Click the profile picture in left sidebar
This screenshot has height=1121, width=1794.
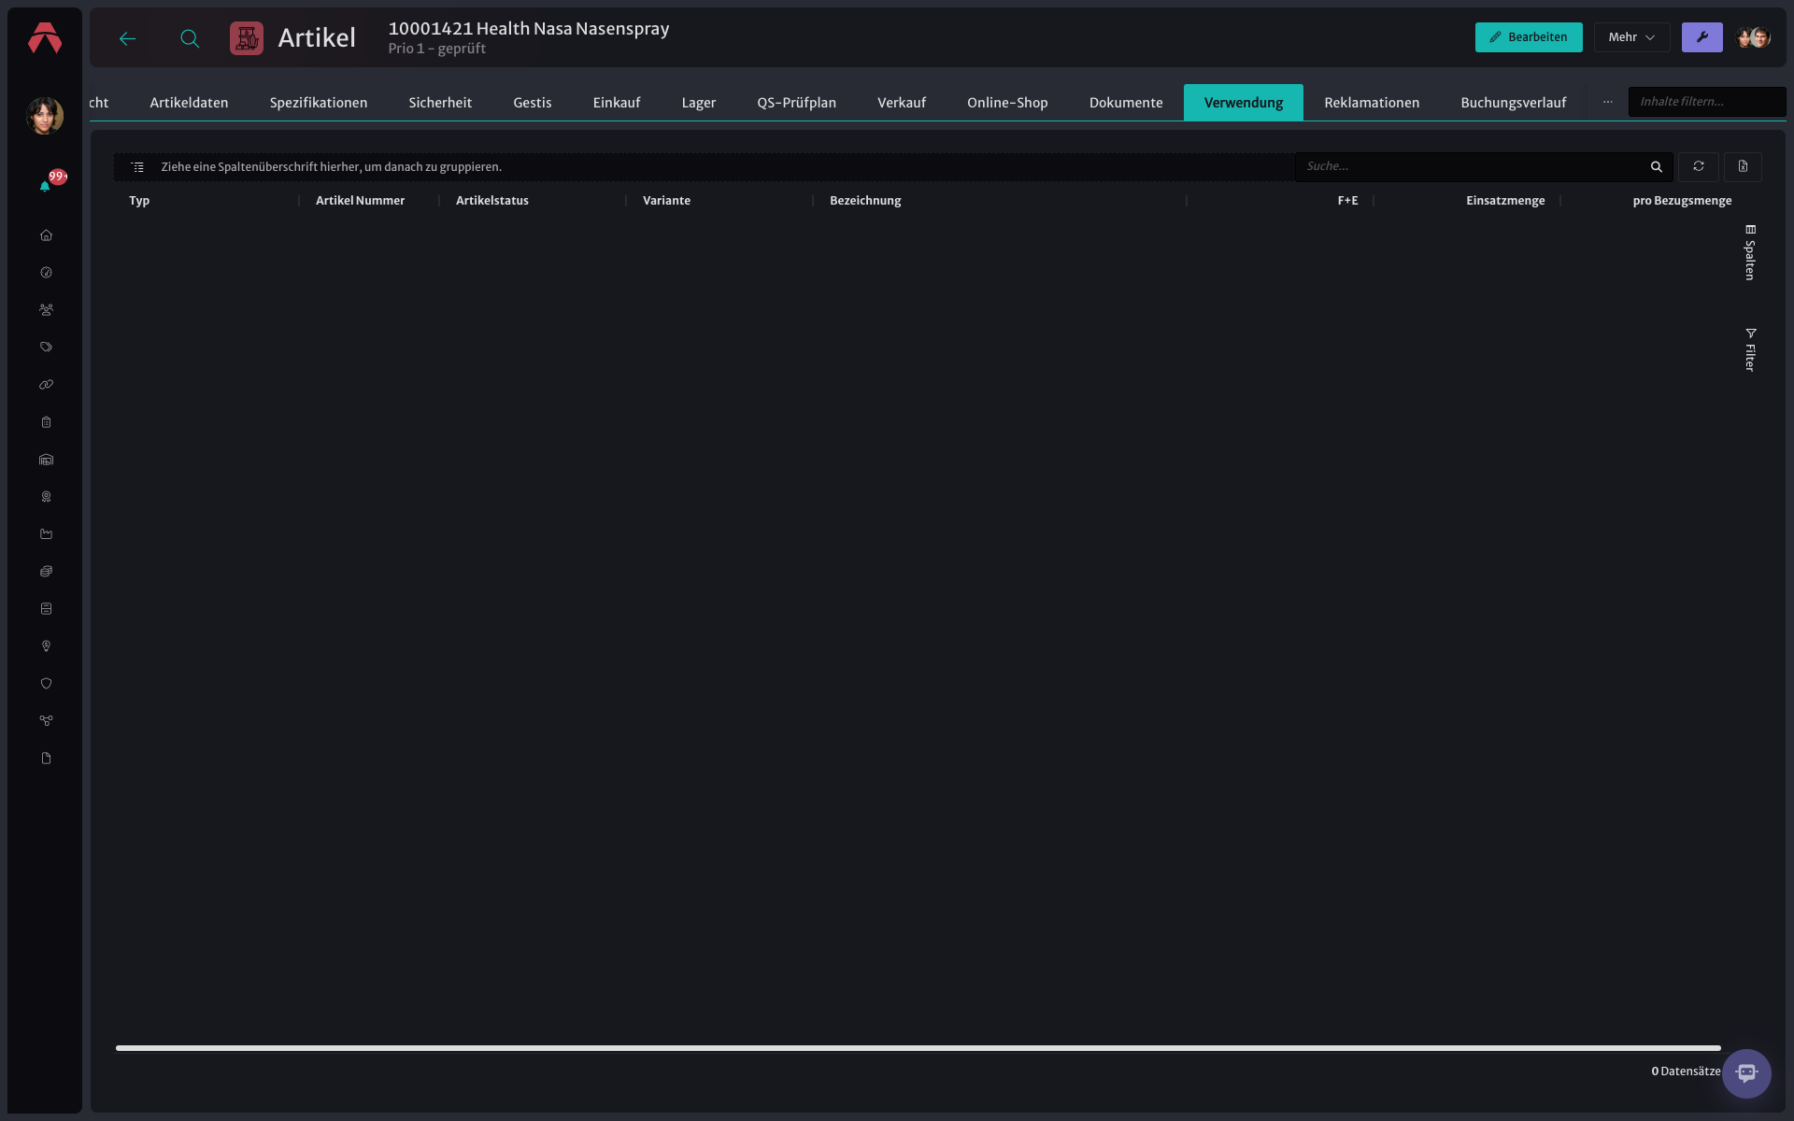[x=45, y=116]
